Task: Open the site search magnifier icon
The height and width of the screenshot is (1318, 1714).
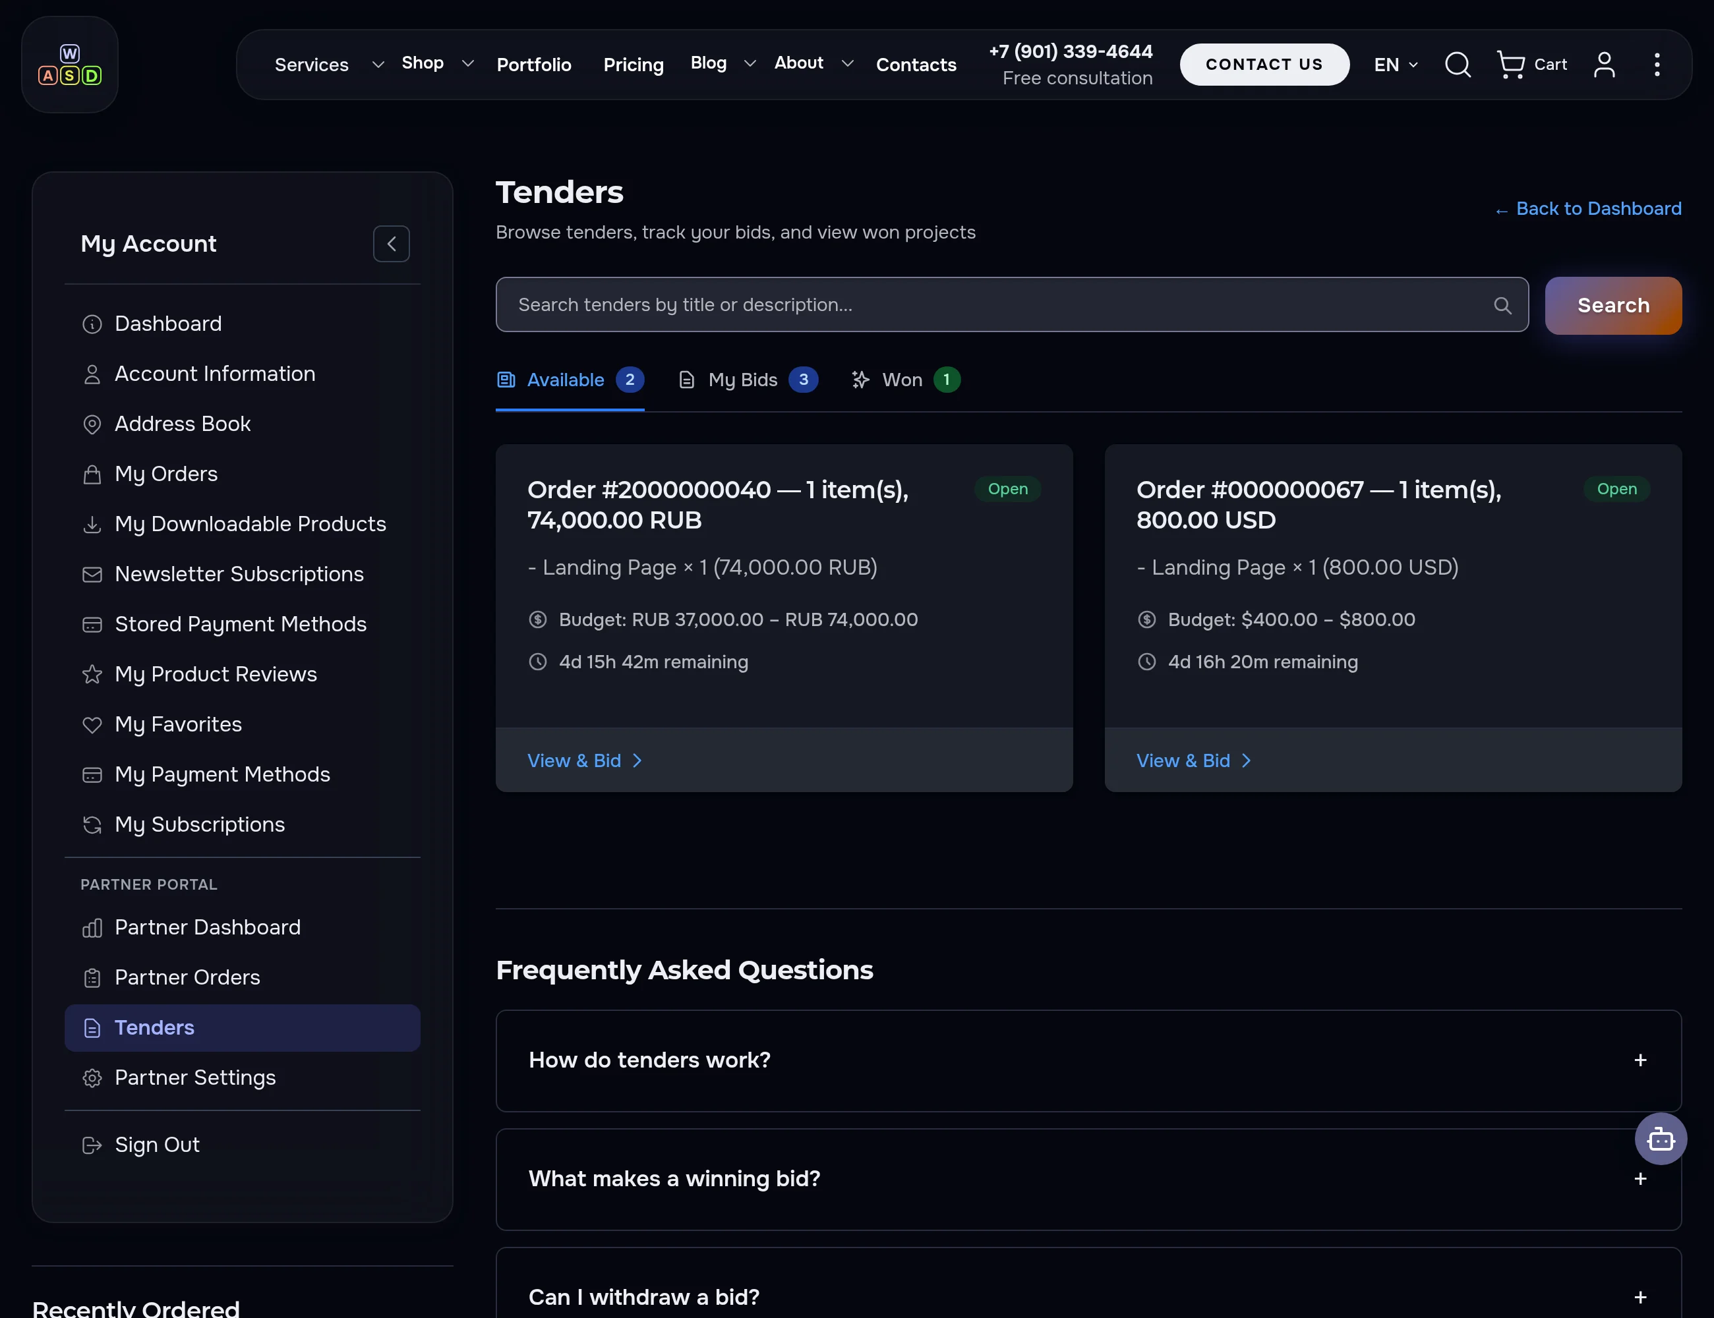Action: [1458, 65]
